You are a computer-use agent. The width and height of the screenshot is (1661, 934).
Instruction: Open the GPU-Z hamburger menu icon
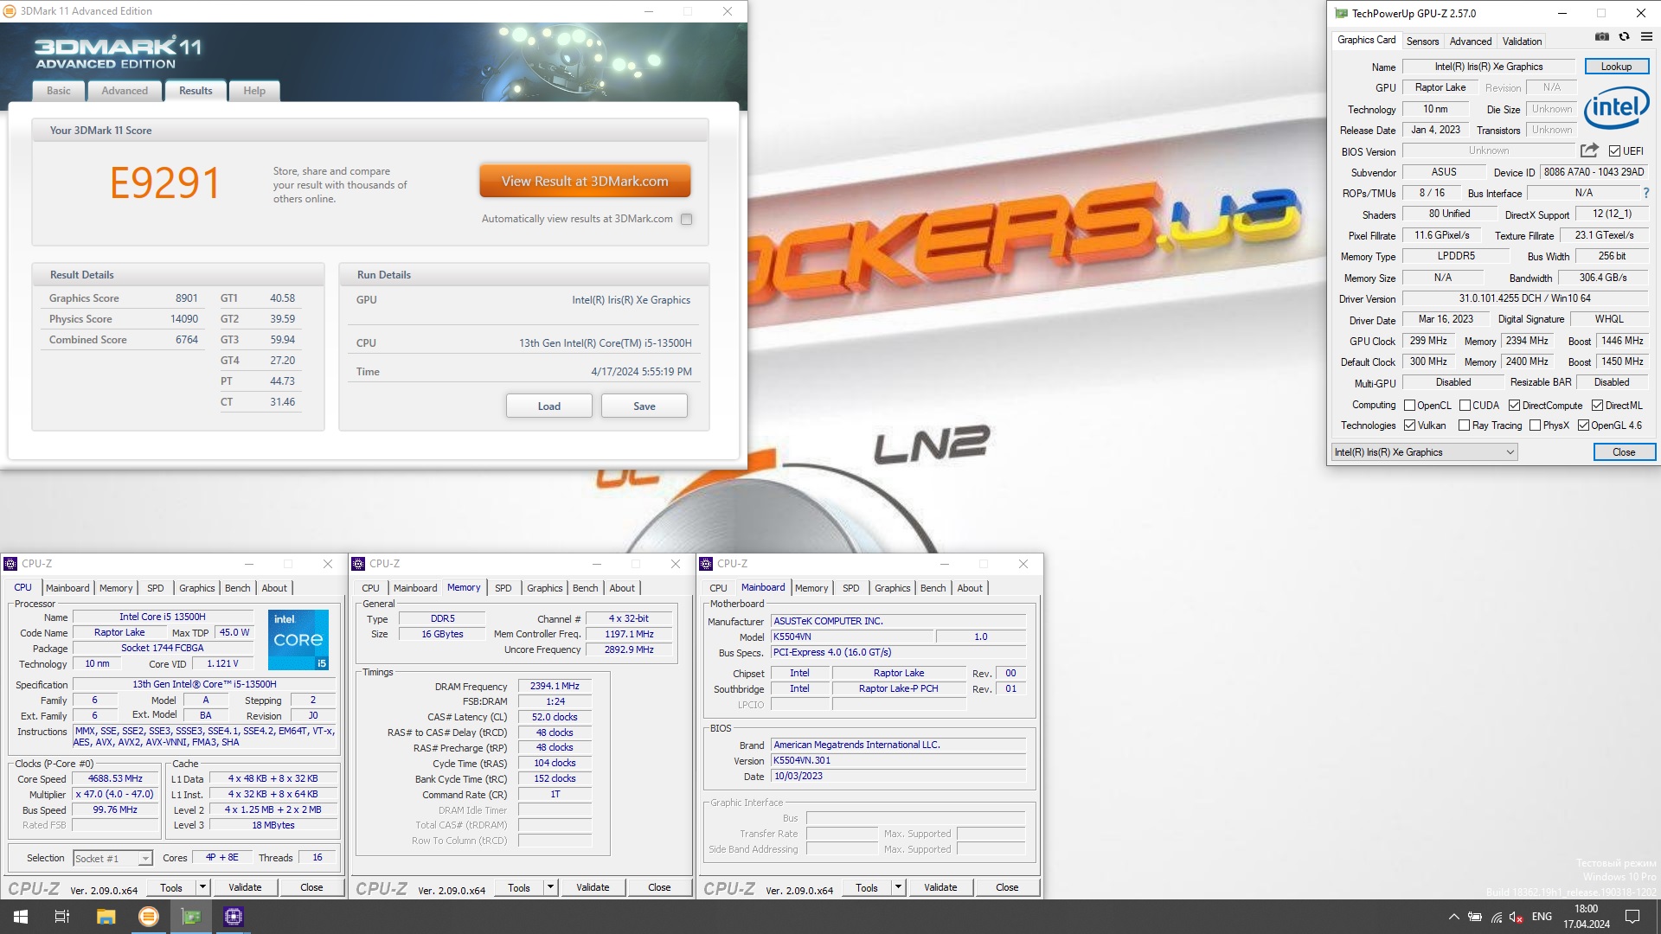point(1646,37)
